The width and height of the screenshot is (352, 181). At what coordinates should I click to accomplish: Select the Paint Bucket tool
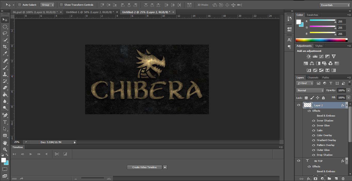pos(5,94)
